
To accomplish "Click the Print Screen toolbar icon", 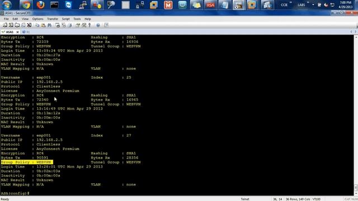I will (x=58, y=25).
